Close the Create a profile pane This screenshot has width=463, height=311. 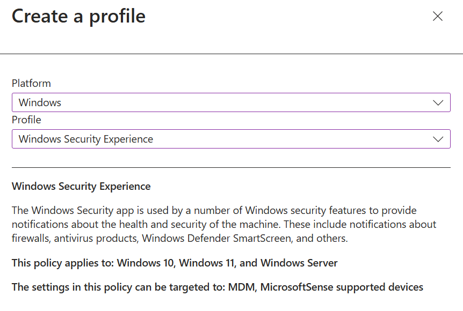tap(438, 17)
